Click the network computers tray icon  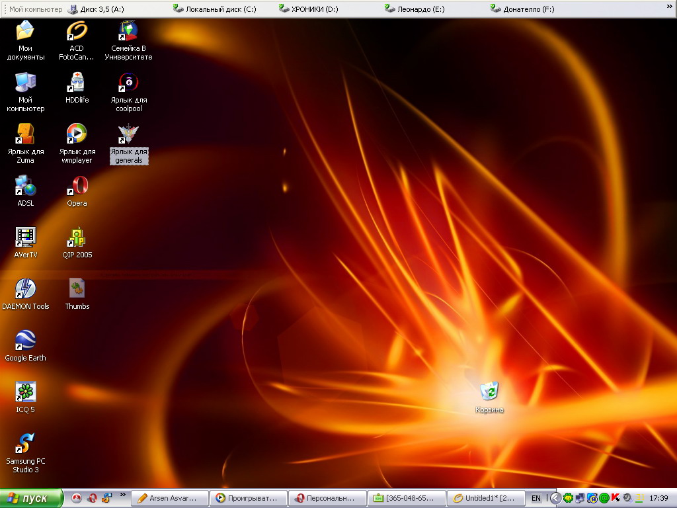pyautogui.click(x=580, y=498)
